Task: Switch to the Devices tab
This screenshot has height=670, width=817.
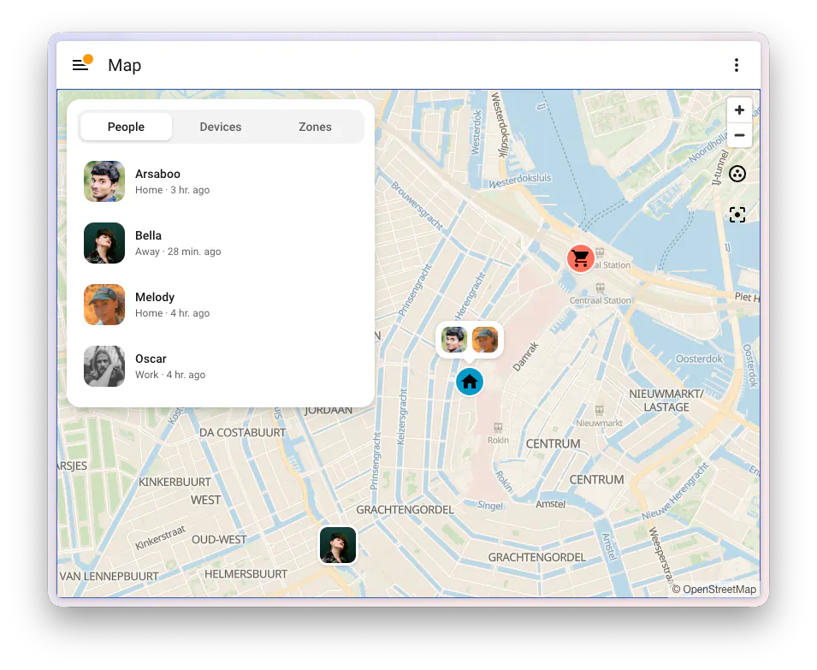Action: pos(221,127)
